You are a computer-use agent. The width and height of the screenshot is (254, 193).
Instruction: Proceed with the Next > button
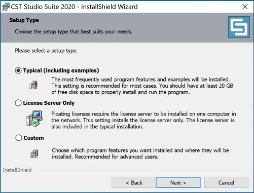(x=178, y=182)
